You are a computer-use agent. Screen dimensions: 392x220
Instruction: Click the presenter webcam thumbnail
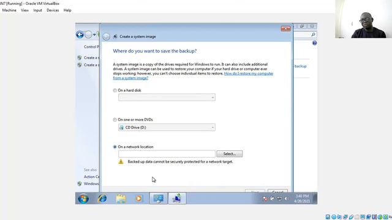coord(363,19)
